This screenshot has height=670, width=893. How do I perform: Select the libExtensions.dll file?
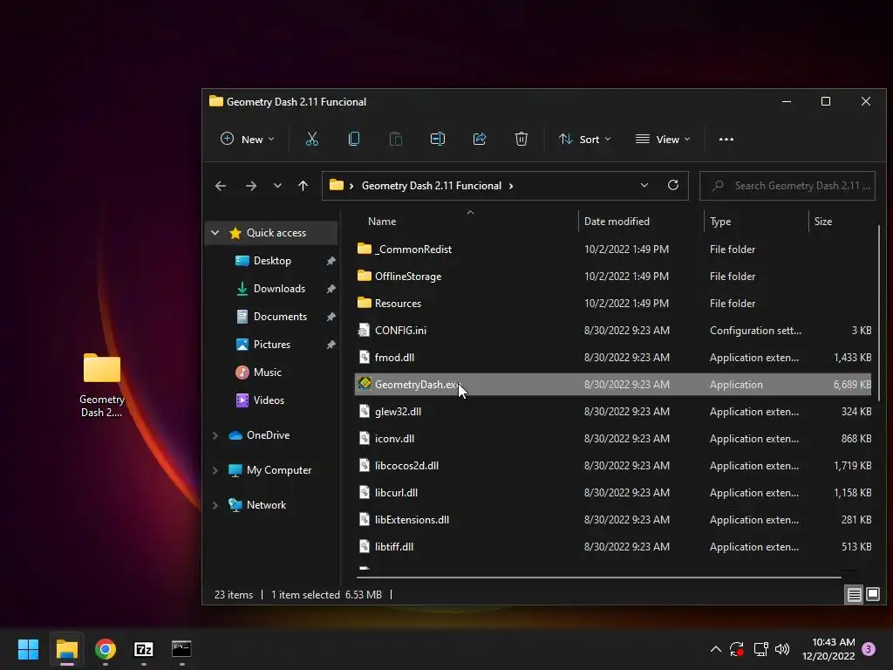[x=613, y=520]
